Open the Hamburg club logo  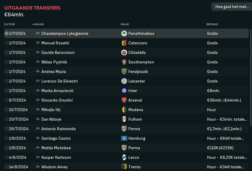click(124, 138)
